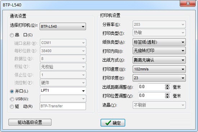Select the USB(U) radio button

[x=12, y=99]
